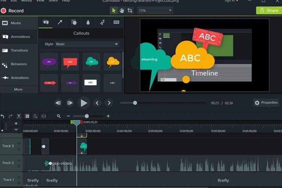Open the Sketch Motion annotation tab

pyautogui.click(x=102, y=23)
